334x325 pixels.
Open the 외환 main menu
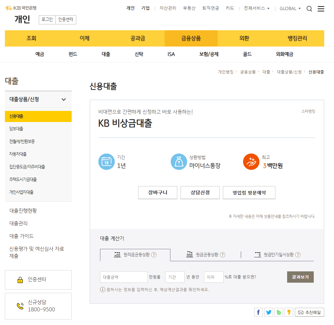pos(244,38)
